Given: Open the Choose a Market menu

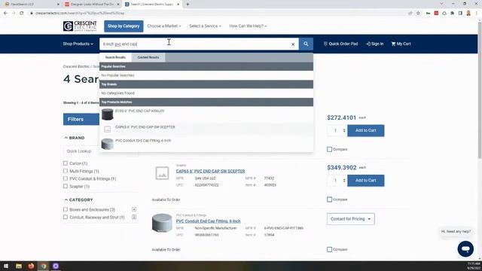Looking at the screenshot, I should [x=164, y=26].
